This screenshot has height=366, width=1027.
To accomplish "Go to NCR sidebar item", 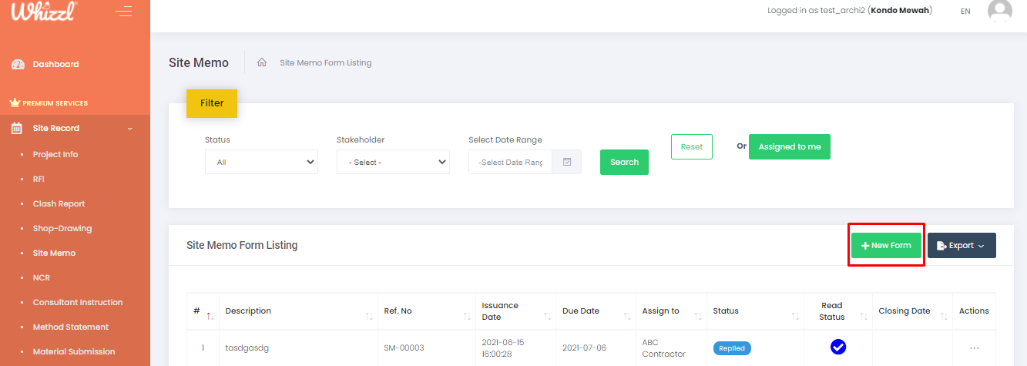I will 41,277.
